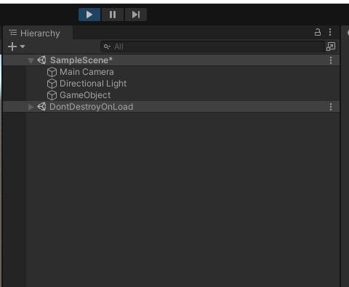This screenshot has width=349, height=287.
Task: Expand the DontDestroyOnLoad tree arrow
Action: click(x=31, y=107)
